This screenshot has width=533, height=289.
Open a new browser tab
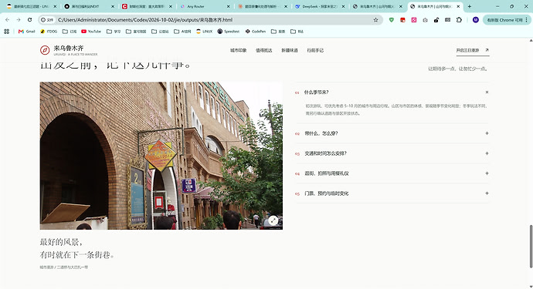[x=470, y=6]
